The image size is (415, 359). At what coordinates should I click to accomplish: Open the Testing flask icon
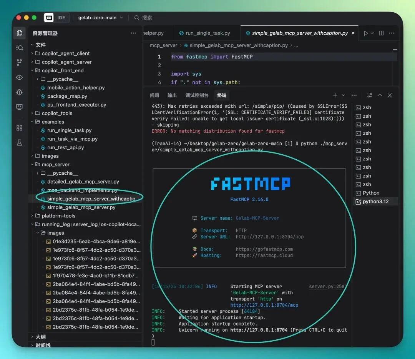(19, 143)
